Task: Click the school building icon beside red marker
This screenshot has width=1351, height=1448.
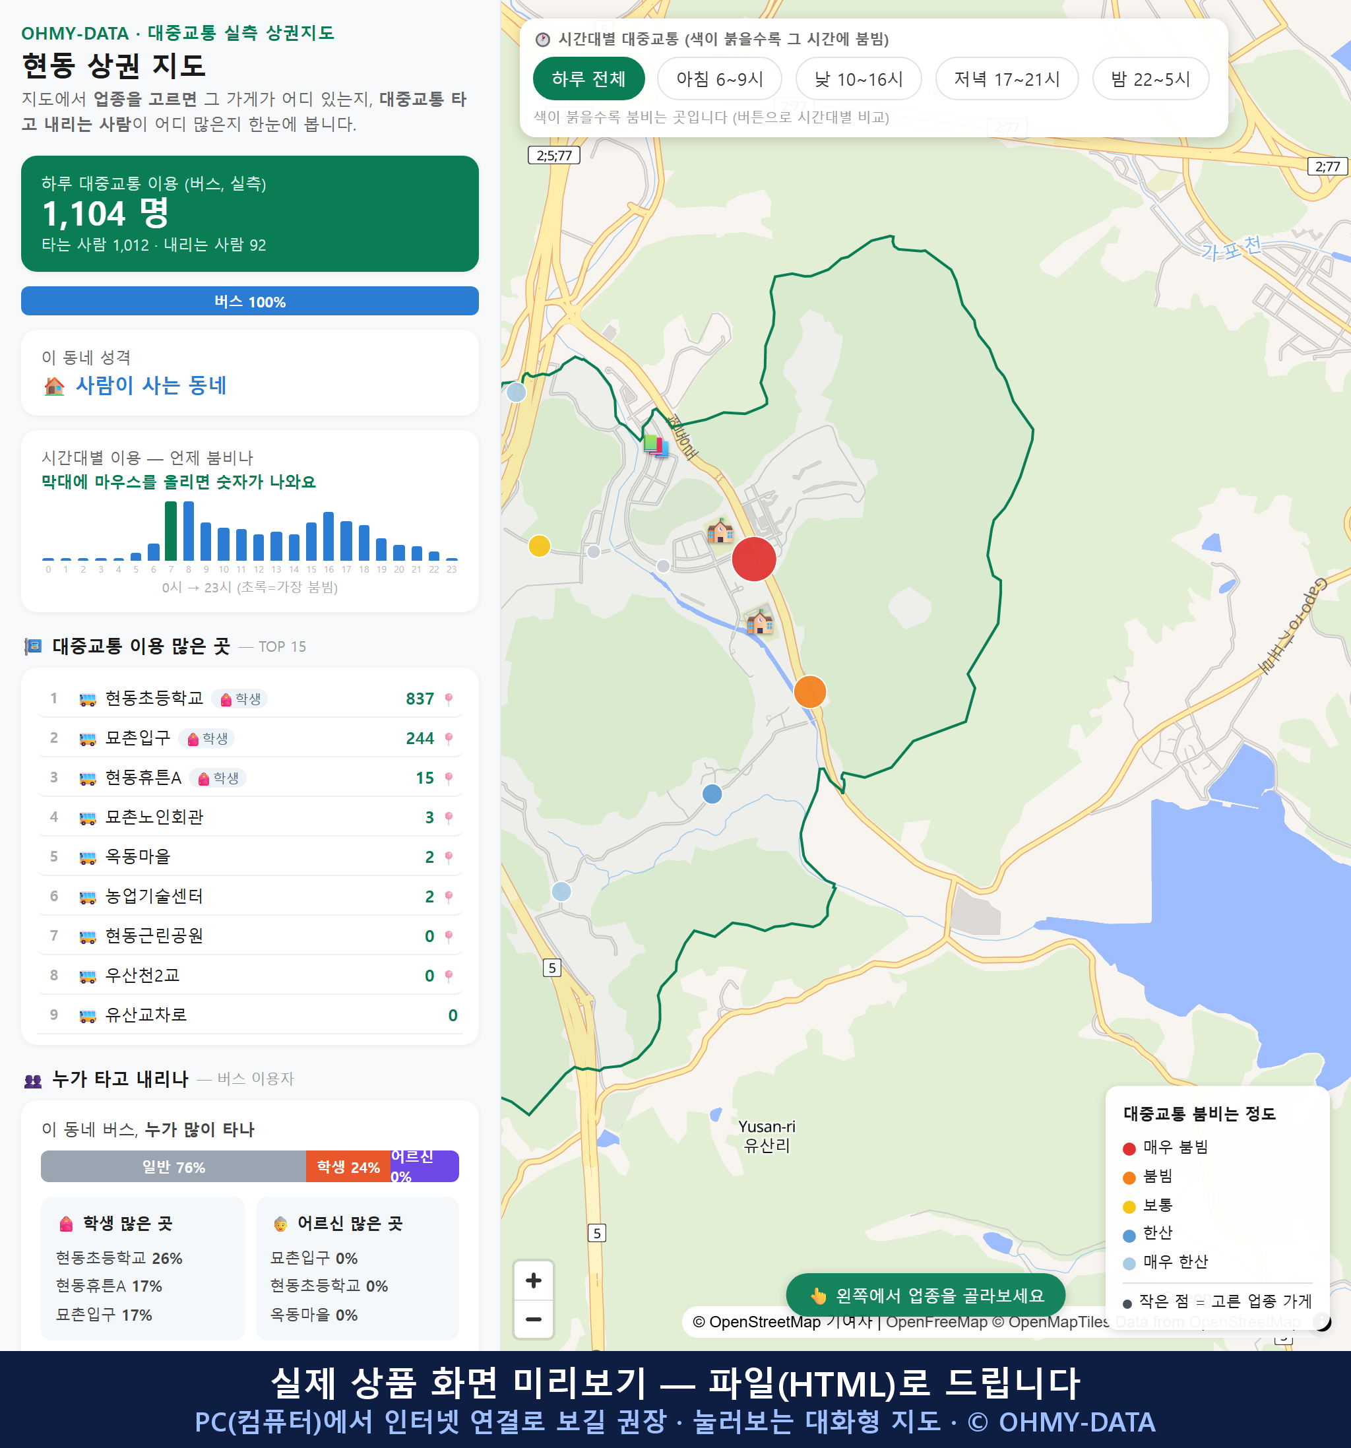Action: 720,530
